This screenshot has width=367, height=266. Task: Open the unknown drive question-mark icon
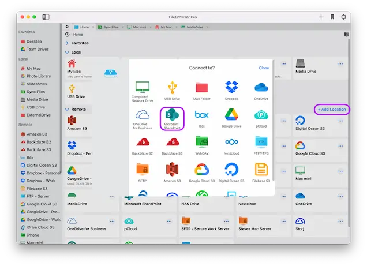point(110,73)
